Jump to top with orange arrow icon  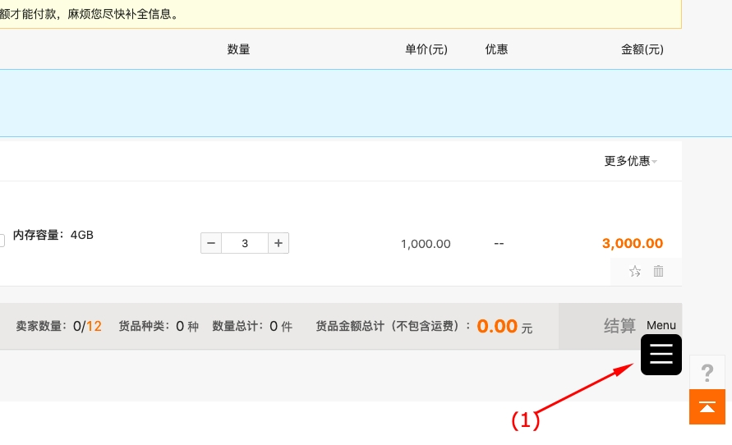707,406
